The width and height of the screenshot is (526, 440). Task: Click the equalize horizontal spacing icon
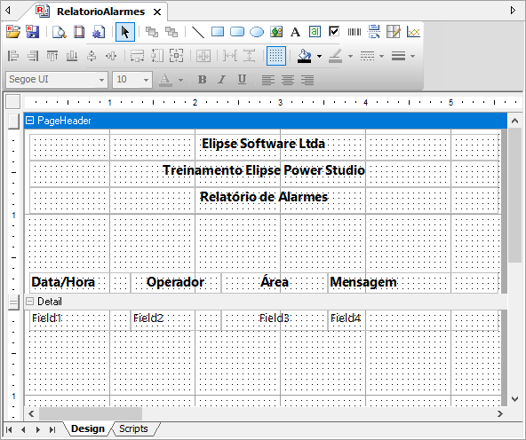tap(203, 56)
